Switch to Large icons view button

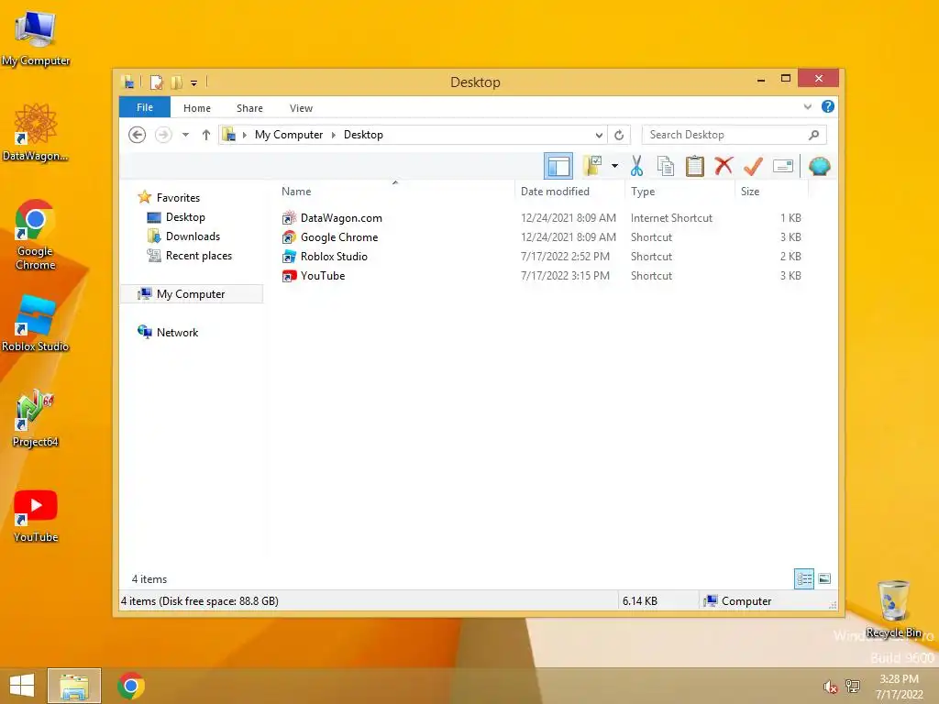point(824,579)
